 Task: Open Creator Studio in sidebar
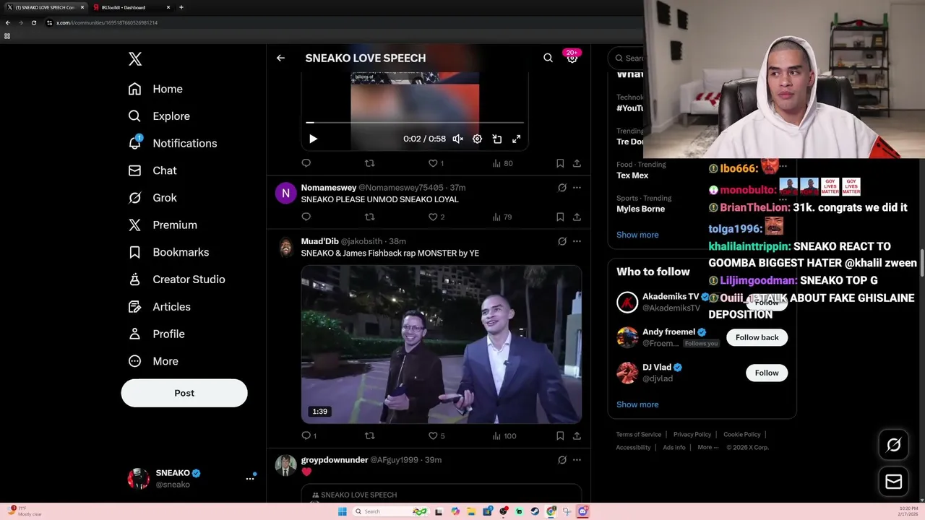point(176,279)
